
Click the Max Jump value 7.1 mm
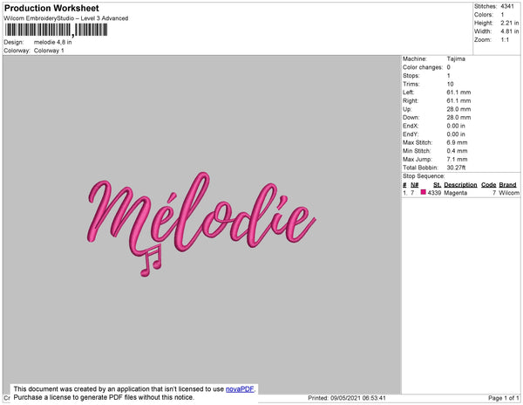click(x=457, y=159)
